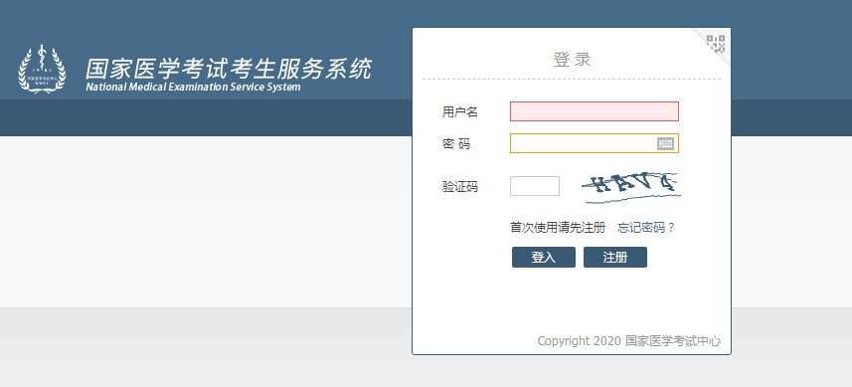Open the 忘记密码 forgot password link
Image resolution: width=852 pixels, height=387 pixels.
click(x=646, y=228)
